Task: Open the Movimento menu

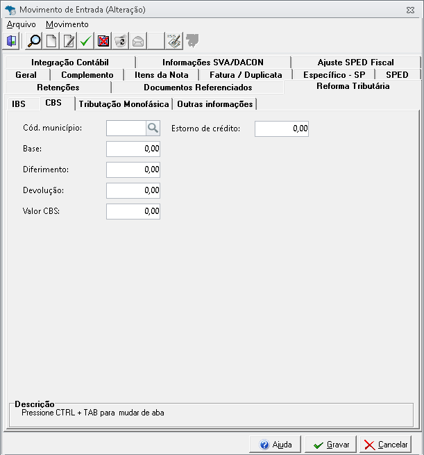Action: tap(67, 24)
